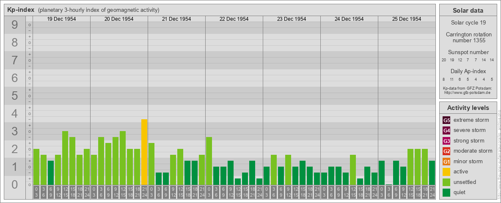Select the light green unsettled legend swatch
This screenshot has height=203, width=501.
point(446,182)
